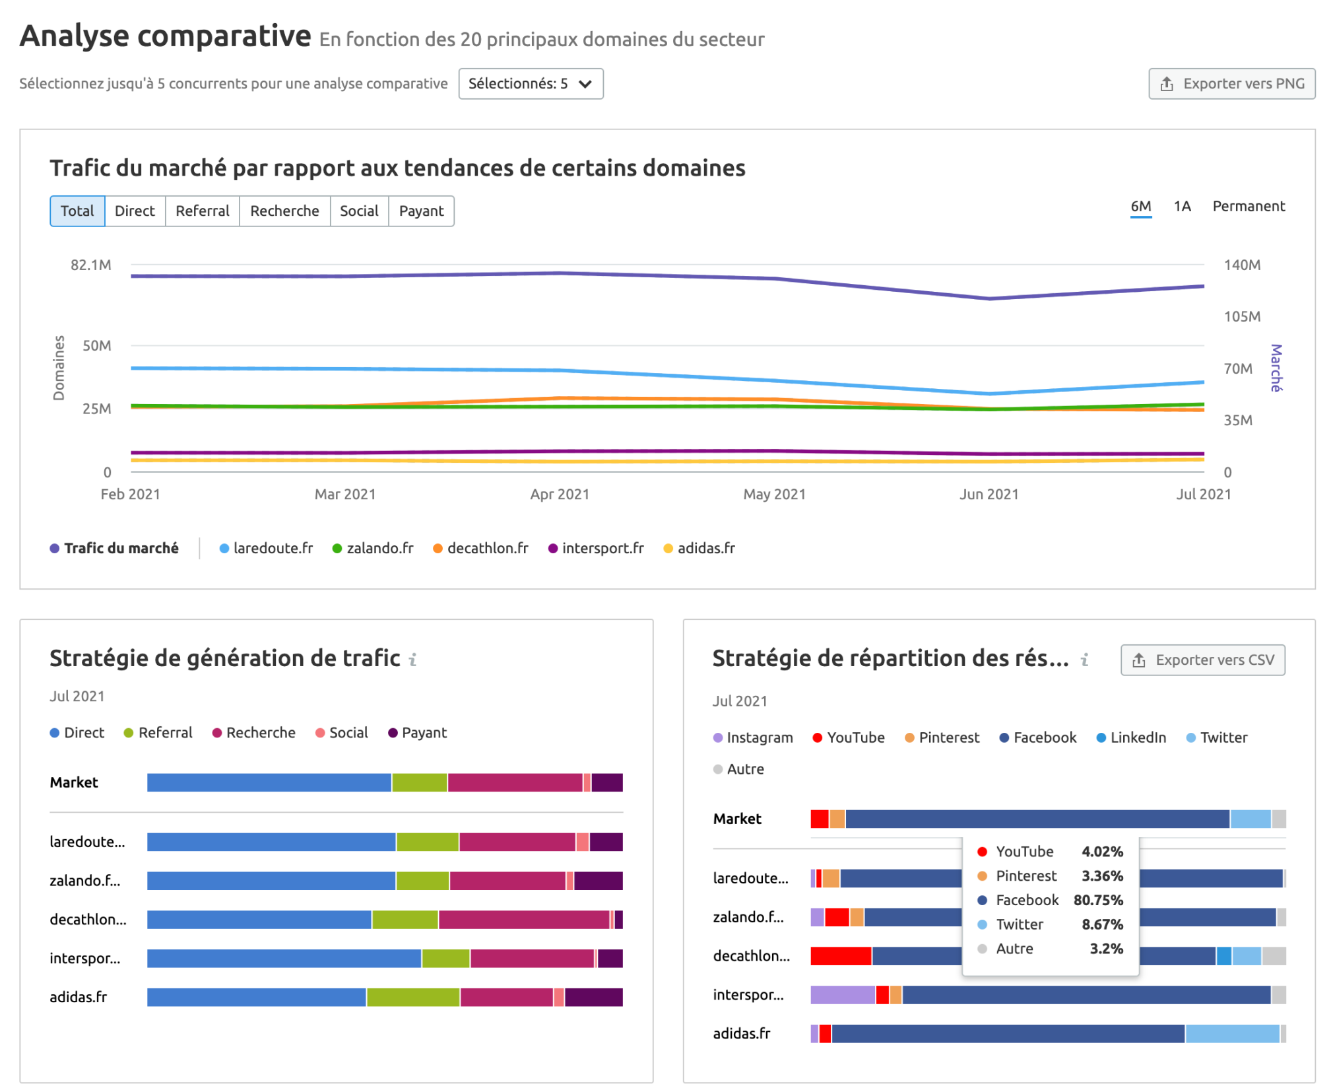The width and height of the screenshot is (1333, 1092).
Task: Toggle Autre legend item
Action: (738, 768)
